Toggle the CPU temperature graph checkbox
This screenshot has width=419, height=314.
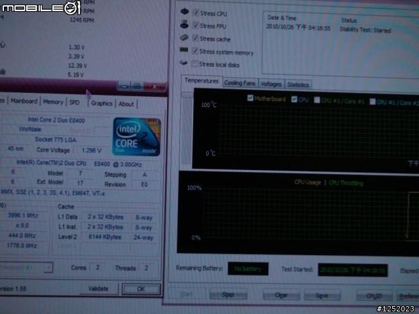[x=294, y=99]
